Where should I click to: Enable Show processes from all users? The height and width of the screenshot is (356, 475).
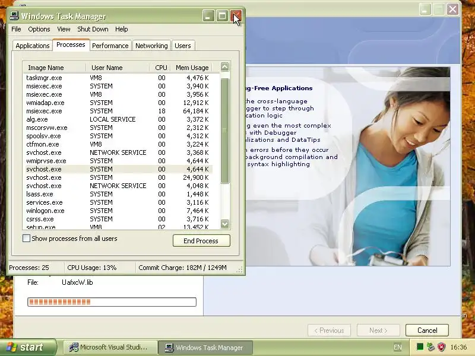coord(26,239)
